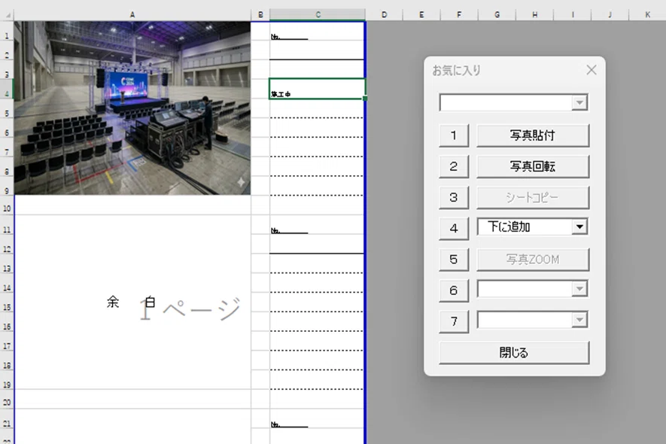Select column D header
The height and width of the screenshot is (444, 666).
(385, 15)
